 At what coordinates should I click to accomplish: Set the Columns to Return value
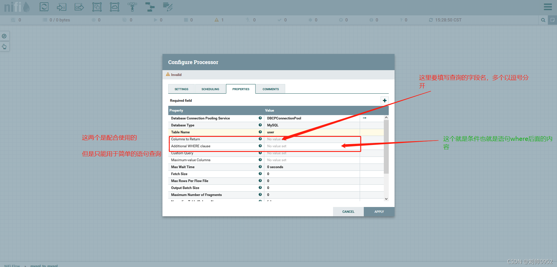[312, 139]
